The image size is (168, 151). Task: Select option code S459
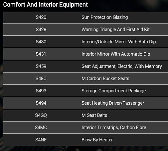(x=41, y=66)
